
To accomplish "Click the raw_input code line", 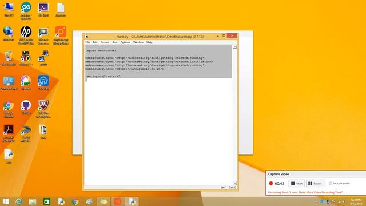I will click(x=104, y=76).
